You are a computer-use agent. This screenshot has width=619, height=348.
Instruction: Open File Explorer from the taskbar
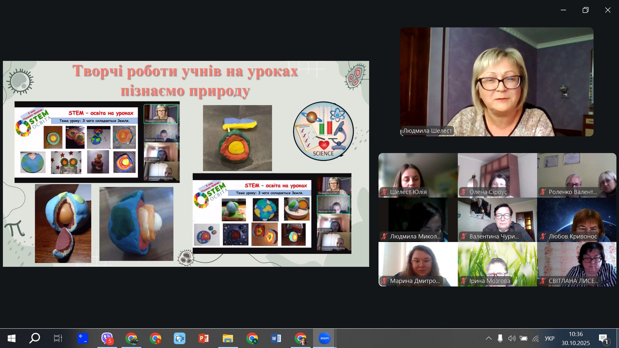tap(228, 338)
